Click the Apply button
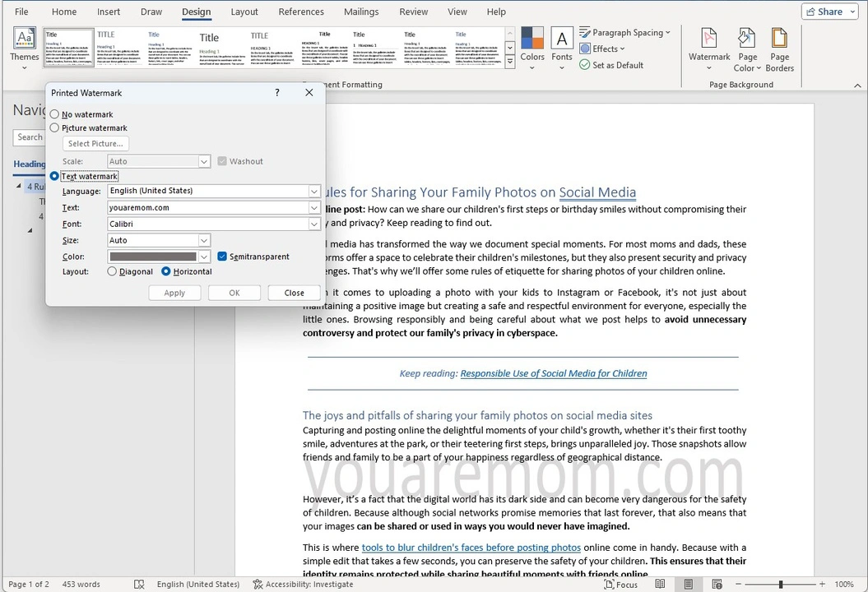The image size is (868, 592). point(174,293)
